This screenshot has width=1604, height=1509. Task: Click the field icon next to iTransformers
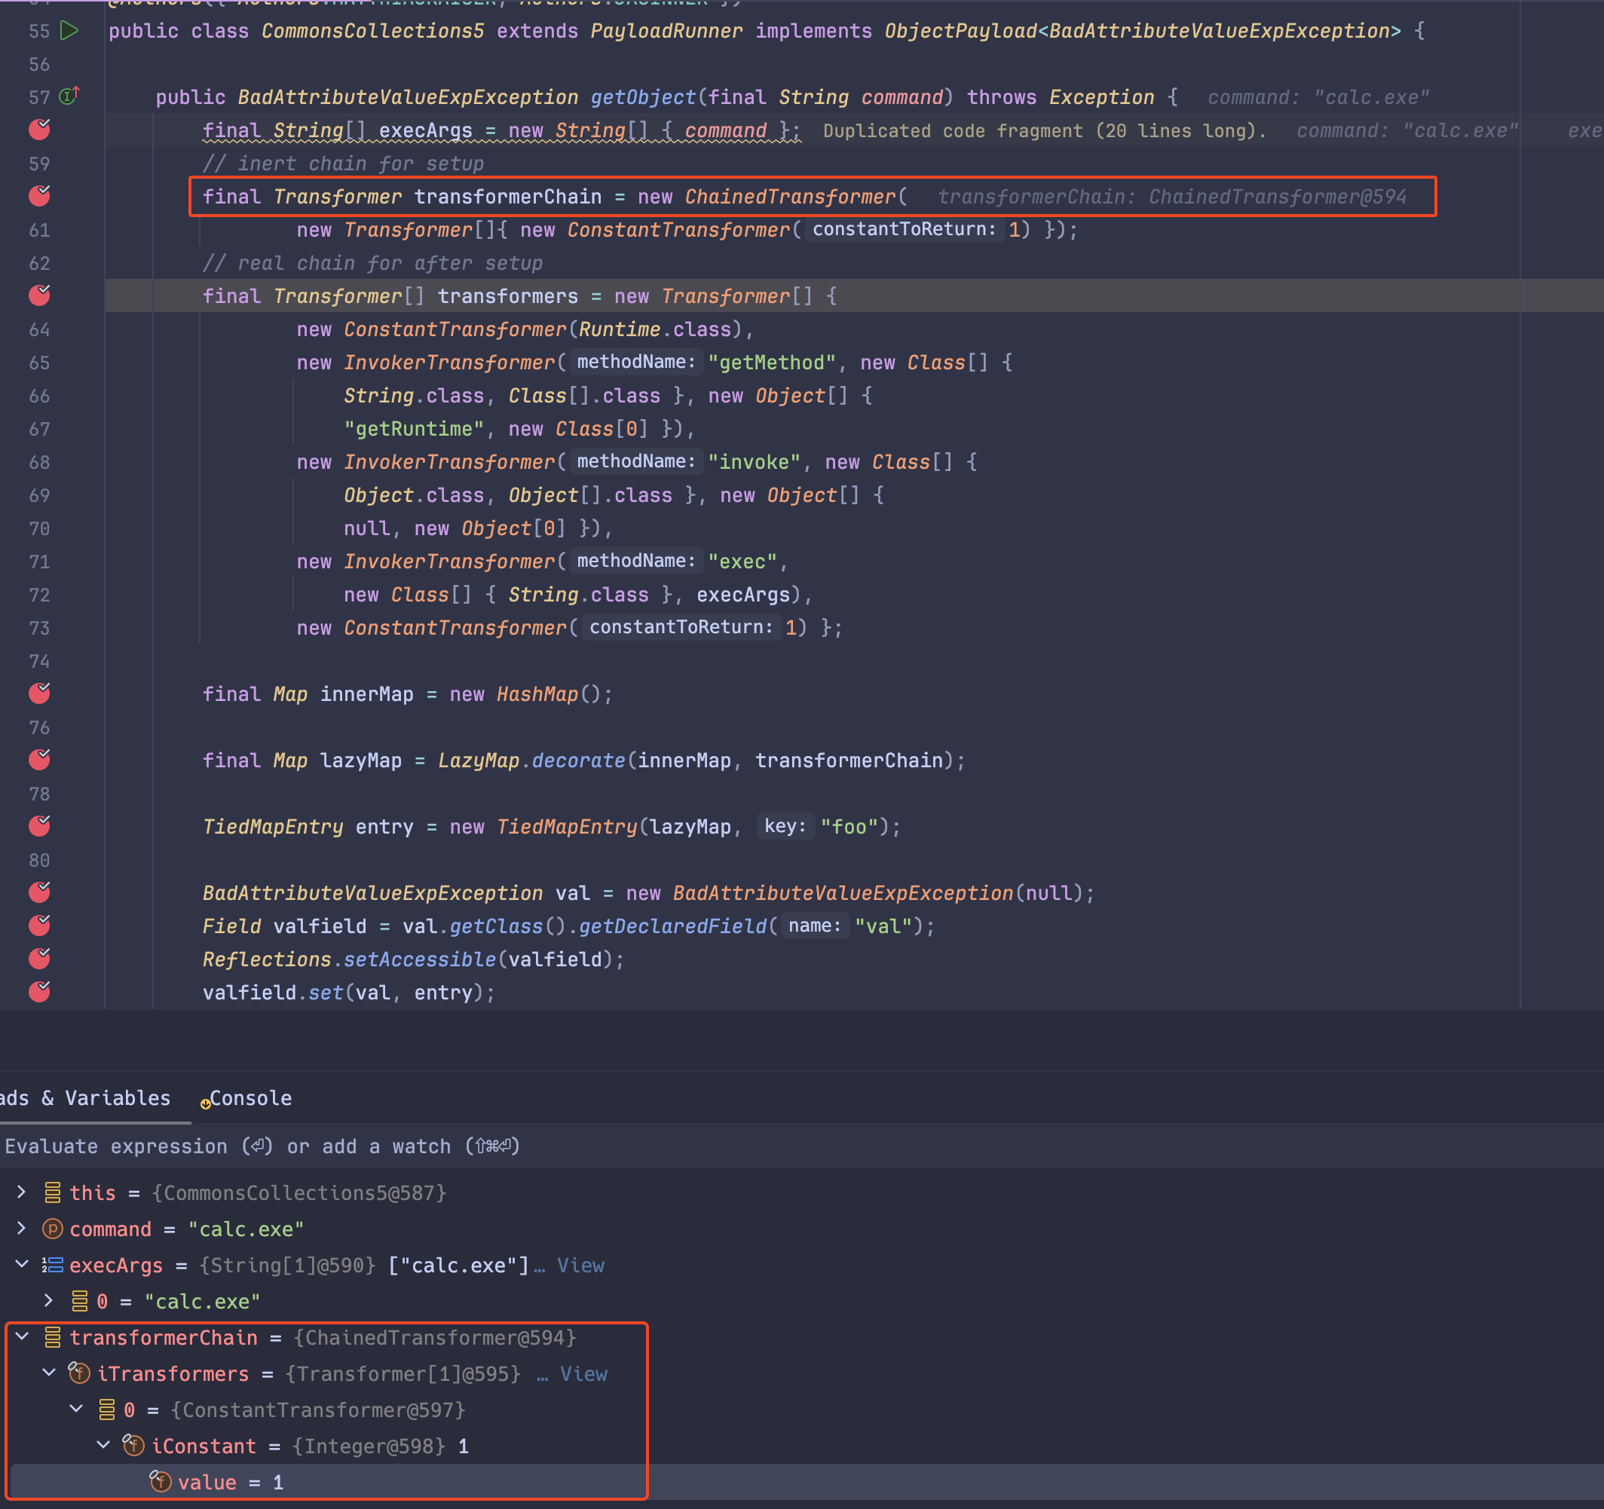79,1373
